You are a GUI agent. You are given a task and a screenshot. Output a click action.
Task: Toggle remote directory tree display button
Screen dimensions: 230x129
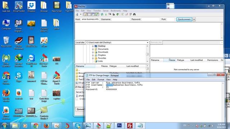coord(93,14)
